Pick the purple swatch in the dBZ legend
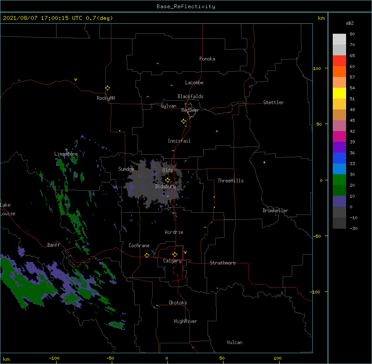 (339, 147)
